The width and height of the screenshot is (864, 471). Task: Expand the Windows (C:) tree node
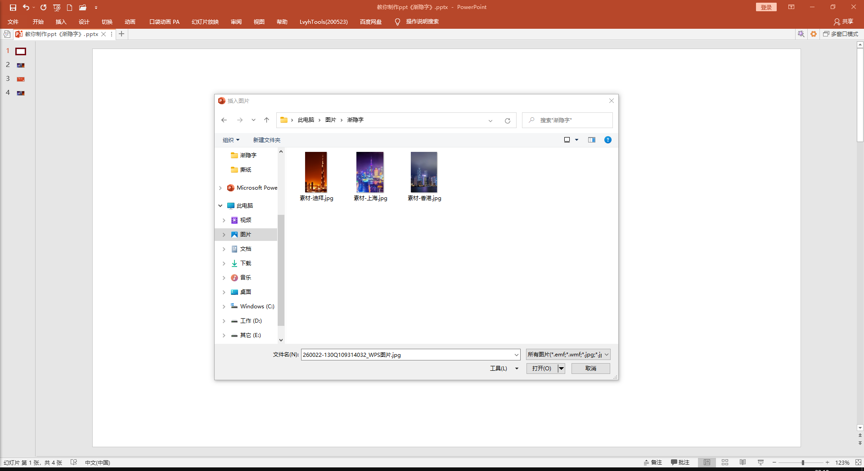(224, 307)
